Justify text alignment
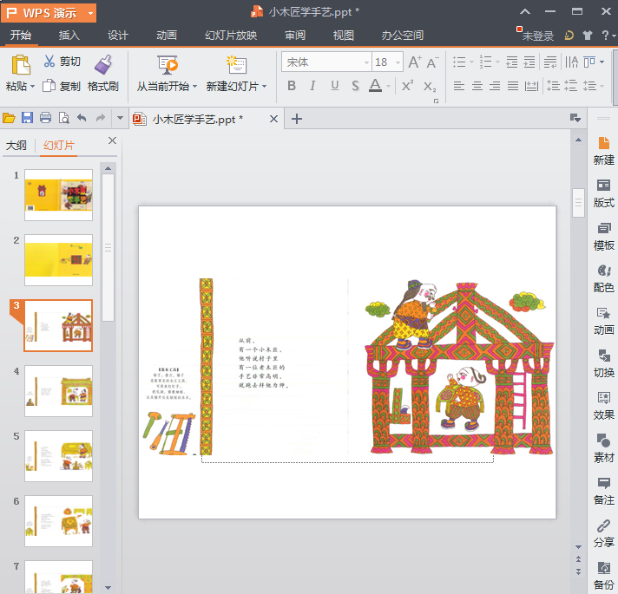Viewport: 618px width, 594px height. coord(513,86)
